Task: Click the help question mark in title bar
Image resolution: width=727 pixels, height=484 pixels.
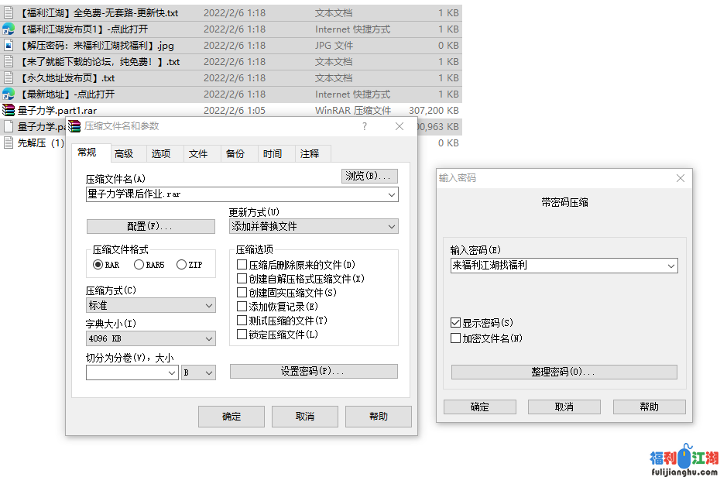Action: pyautogui.click(x=365, y=126)
